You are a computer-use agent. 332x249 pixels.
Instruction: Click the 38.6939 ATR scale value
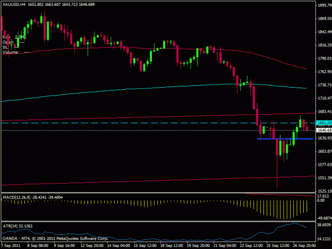coord(324,225)
